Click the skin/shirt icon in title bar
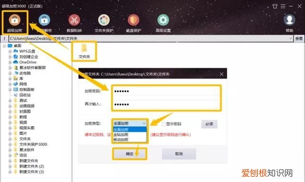 click(x=275, y=6)
